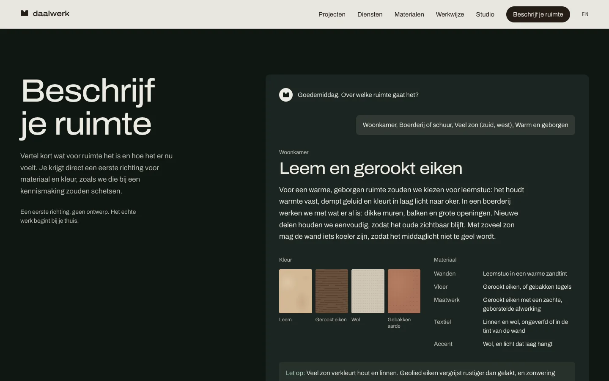Go to Diensten in the navigation
609x381 pixels.
370,14
